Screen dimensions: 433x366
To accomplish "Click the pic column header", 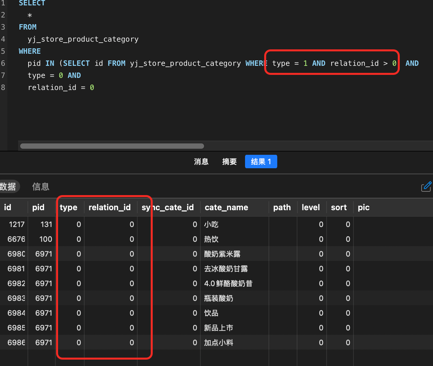I will point(364,207).
